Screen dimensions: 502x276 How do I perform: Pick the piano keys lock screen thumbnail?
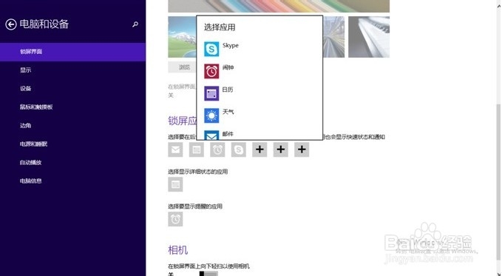369,37
